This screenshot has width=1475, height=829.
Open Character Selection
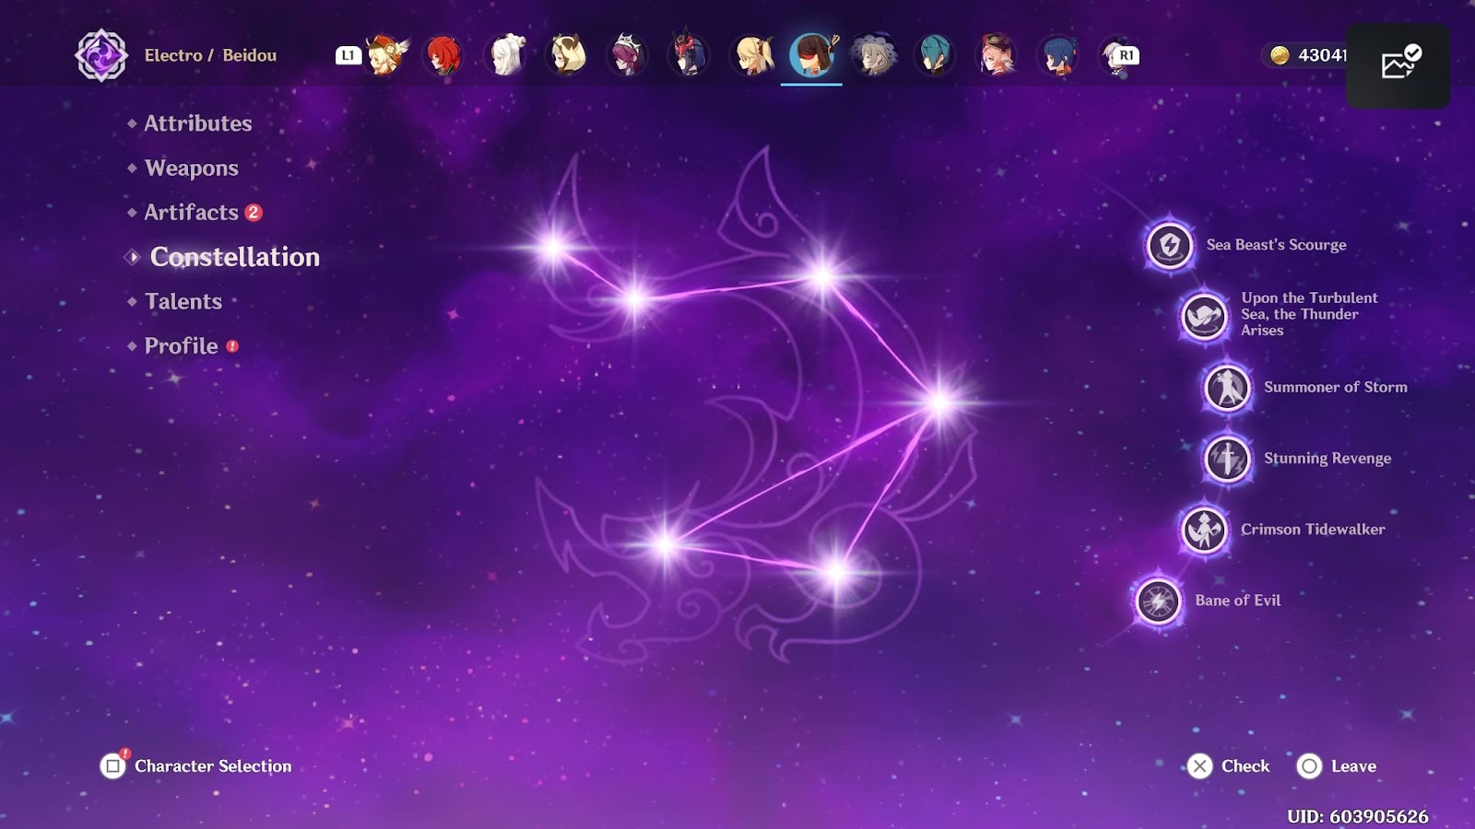(x=213, y=766)
